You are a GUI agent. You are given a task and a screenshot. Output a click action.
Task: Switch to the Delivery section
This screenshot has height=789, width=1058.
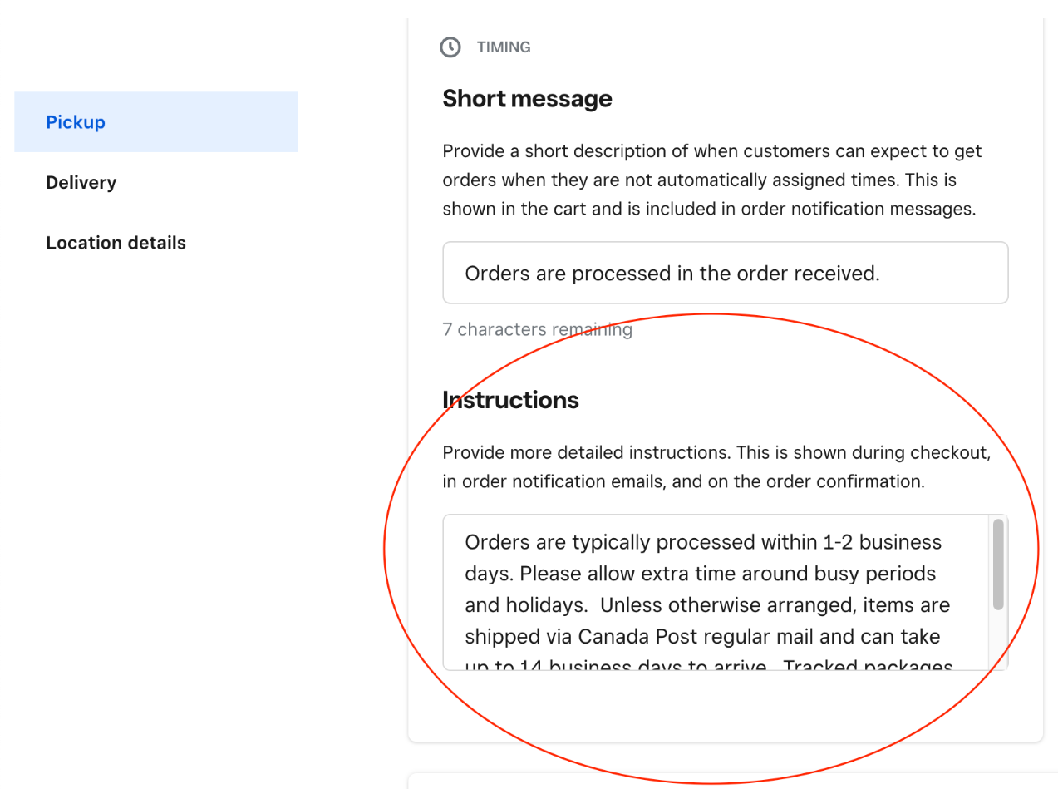coord(81,183)
